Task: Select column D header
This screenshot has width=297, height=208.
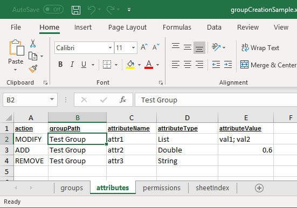Action: 187,117
